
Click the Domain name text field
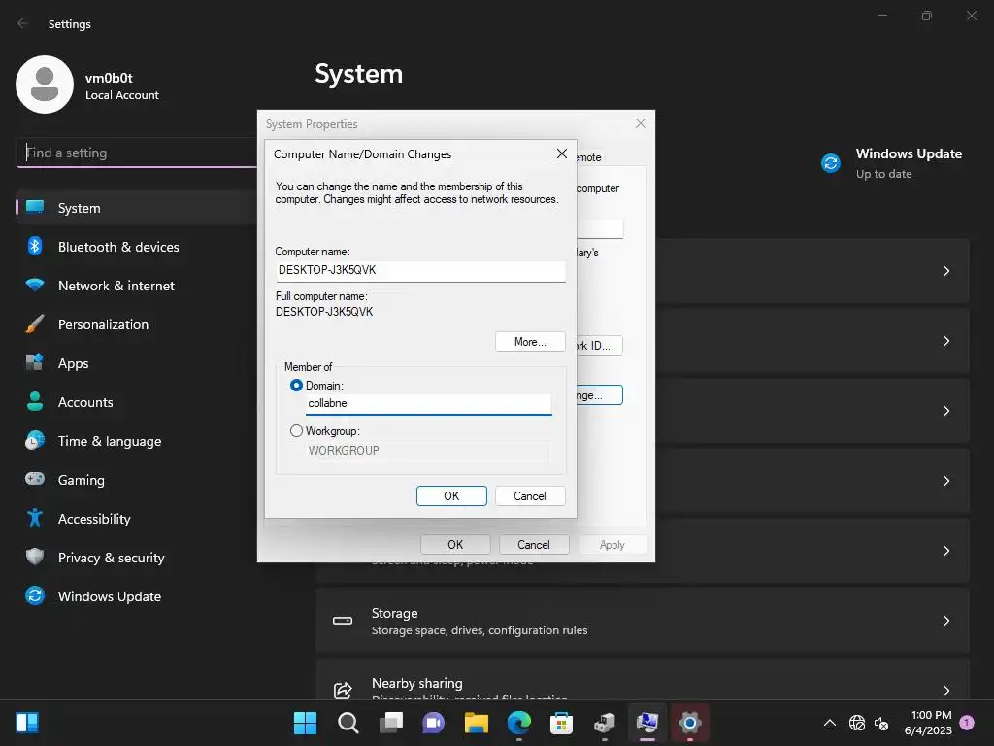point(428,403)
